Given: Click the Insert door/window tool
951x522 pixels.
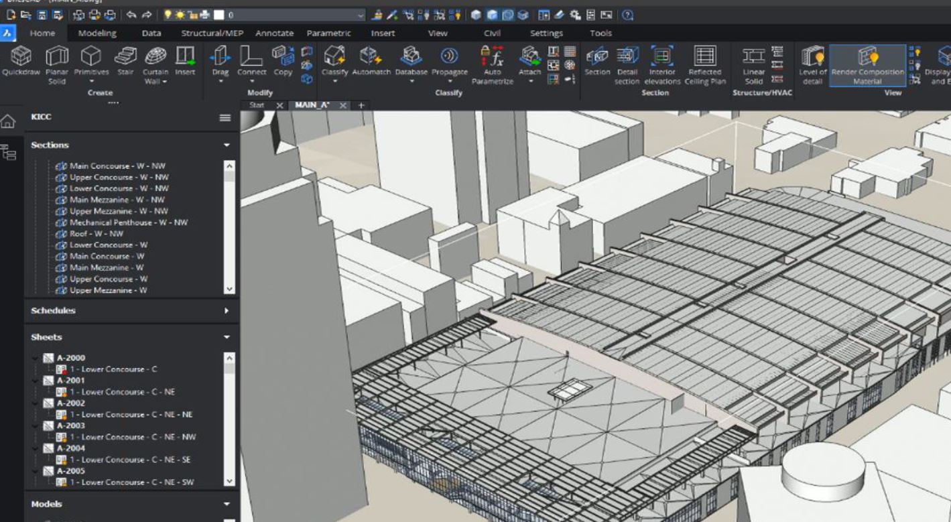Looking at the screenshot, I should tap(185, 62).
